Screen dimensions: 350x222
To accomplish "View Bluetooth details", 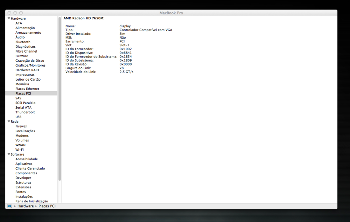I will click(x=23, y=42).
